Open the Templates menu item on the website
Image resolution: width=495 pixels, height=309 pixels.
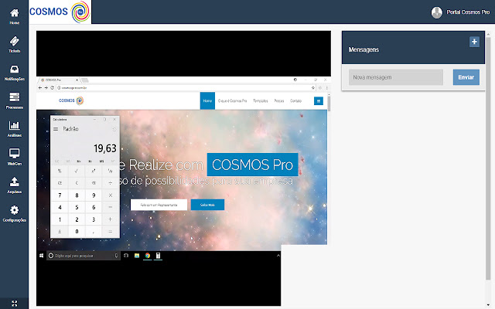[x=261, y=101]
